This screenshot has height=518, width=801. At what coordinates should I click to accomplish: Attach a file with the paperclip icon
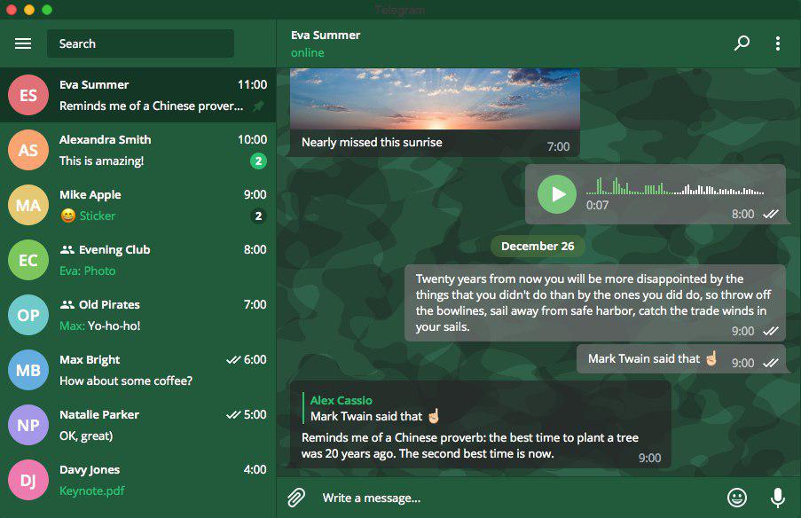(296, 498)
